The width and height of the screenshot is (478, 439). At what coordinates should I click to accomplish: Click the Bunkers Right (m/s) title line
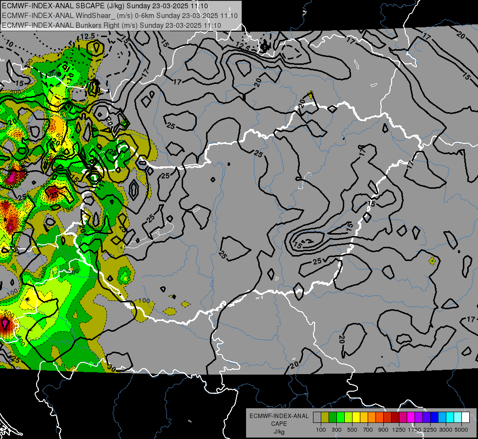pos(112,25)
